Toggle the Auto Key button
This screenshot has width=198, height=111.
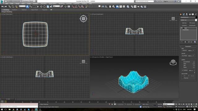click(160, 104)
